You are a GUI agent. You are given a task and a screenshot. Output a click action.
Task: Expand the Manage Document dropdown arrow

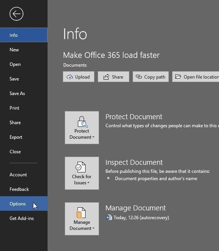click(94, 228)
